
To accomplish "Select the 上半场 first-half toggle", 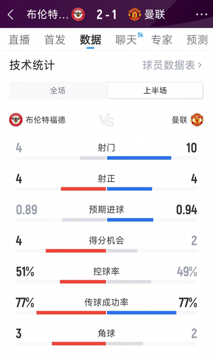I will 155,91.
